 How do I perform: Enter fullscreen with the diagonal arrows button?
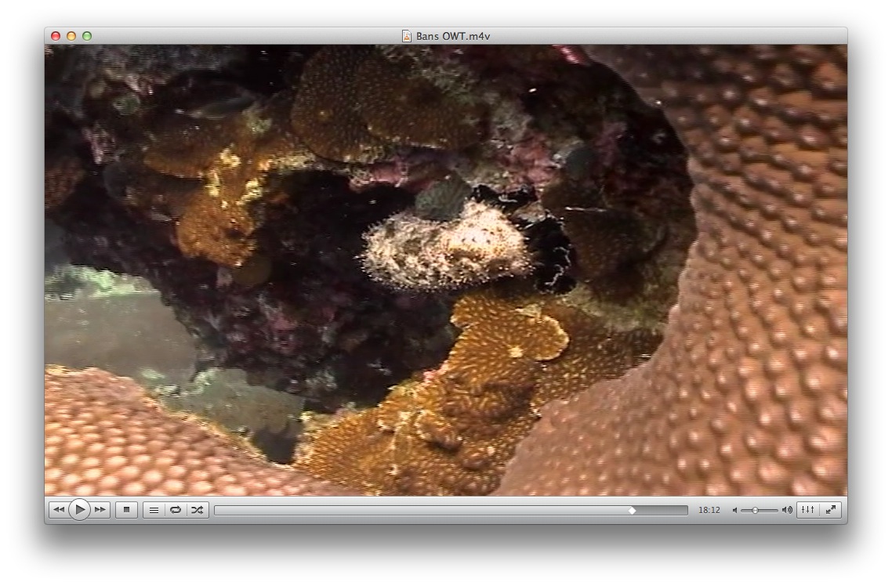(831, 510)
